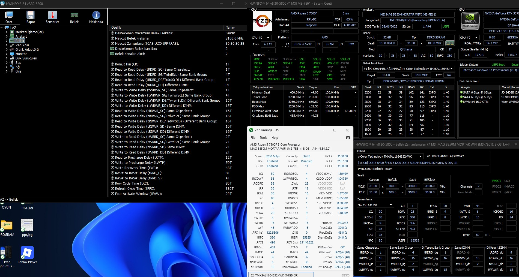Click the tREFI 65535 value field
Viewport: 519px width, 277px height.
point(415,240)
